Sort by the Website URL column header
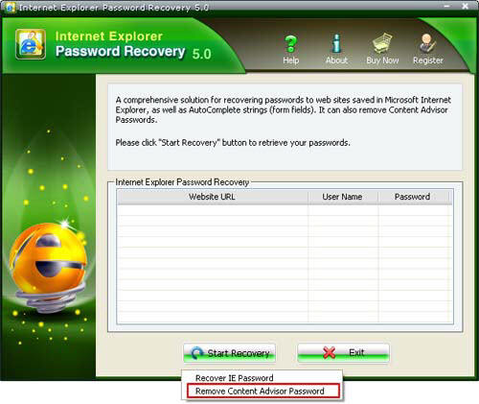Viewport: 479px width, 404px height. click(212, 197)
